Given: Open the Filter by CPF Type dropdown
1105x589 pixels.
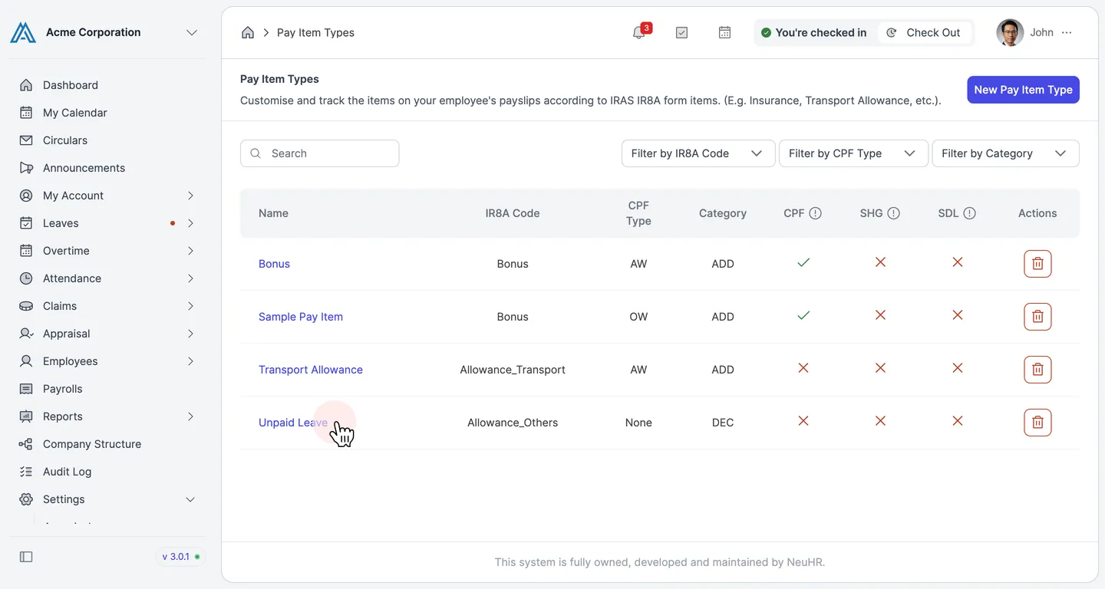Looking at the screenshot, I should 853,153.
